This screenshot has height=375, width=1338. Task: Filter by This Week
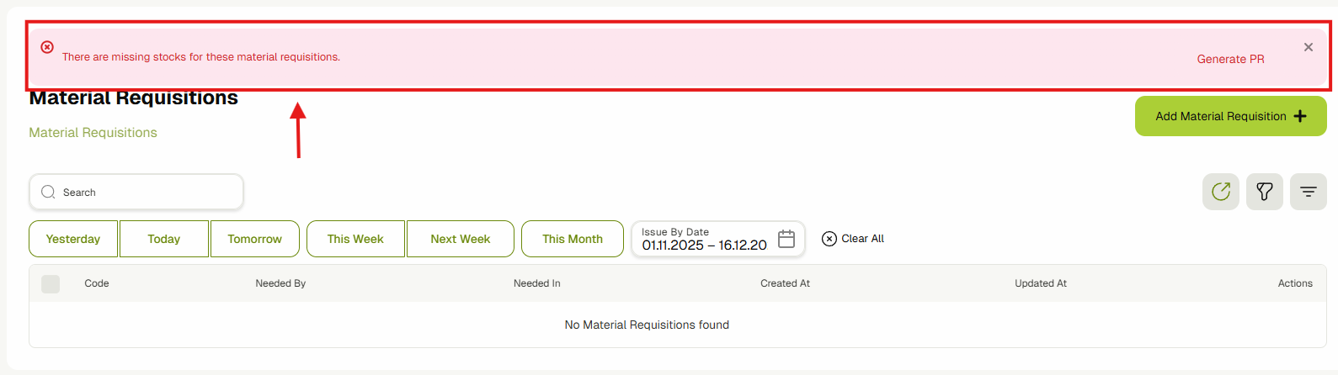[x=355, y=239]
